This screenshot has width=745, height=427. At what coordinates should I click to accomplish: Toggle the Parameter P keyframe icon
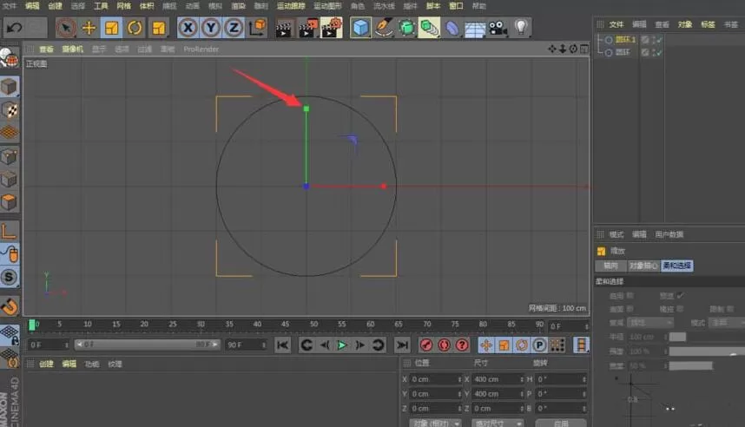(x=539, y=345)
